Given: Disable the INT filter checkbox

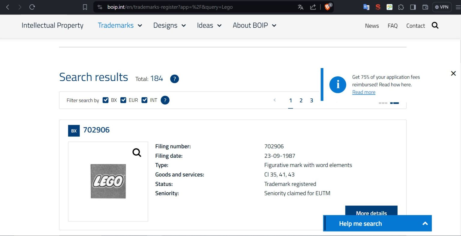Looking at the screenshot, I should 144,100.
